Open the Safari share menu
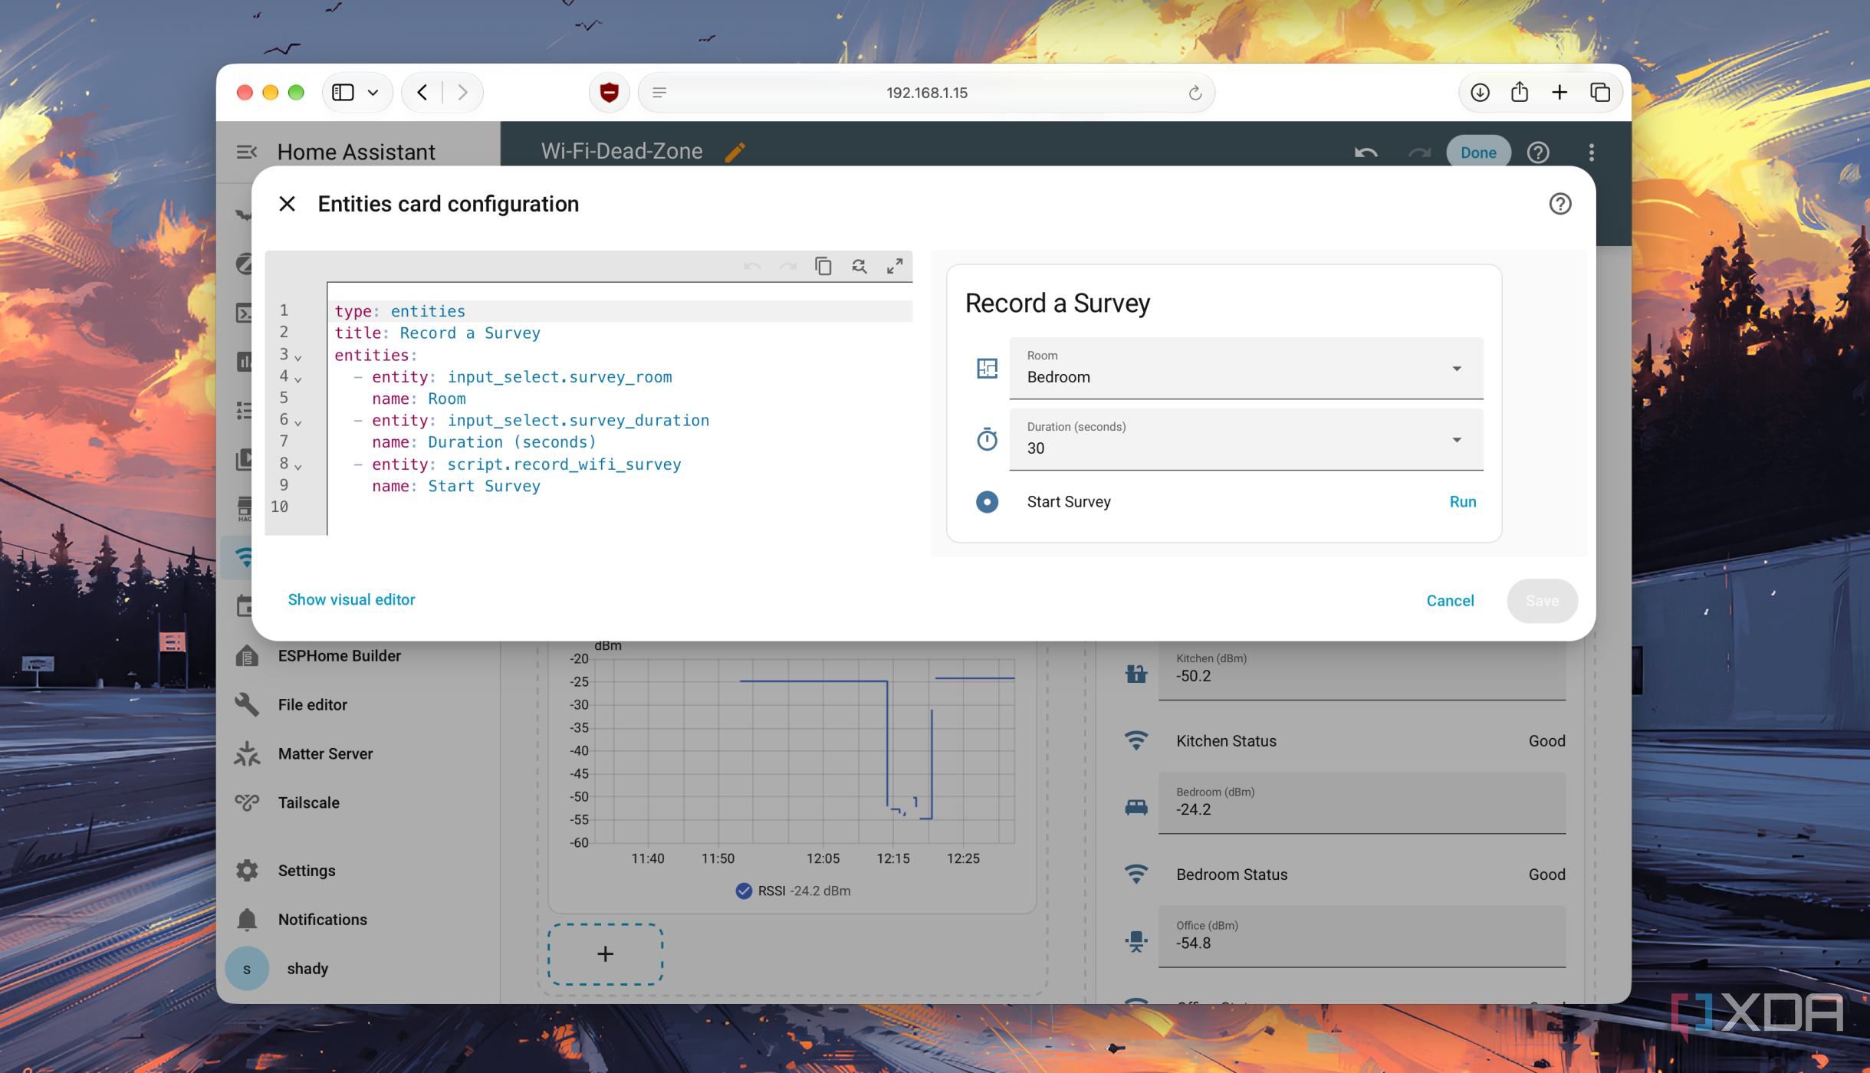1870x1073 pixels. point(1520,93)
